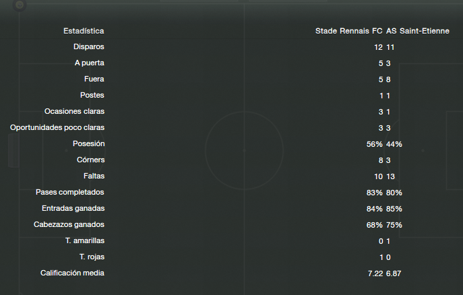Image resolution: width=463 pixels, height=295 pixels.
Task: Click the Ocasiones claras label
Action: pos(74,112)
